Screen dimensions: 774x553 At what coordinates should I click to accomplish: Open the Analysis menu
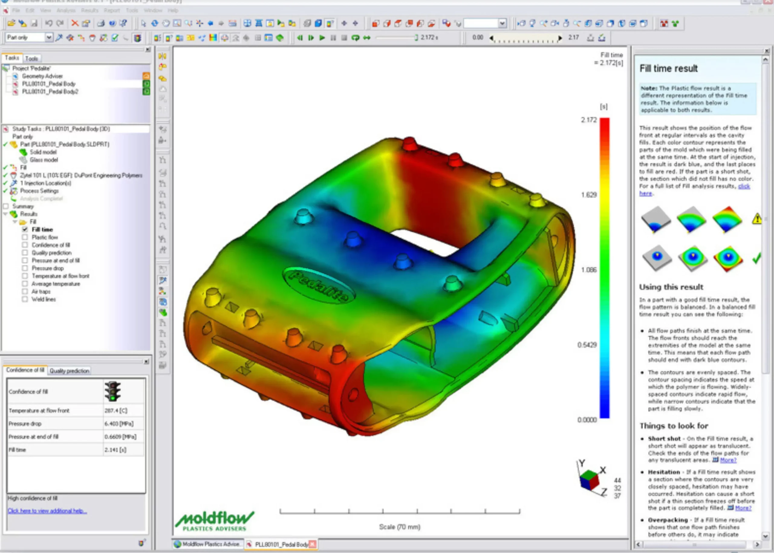[66, 11]
